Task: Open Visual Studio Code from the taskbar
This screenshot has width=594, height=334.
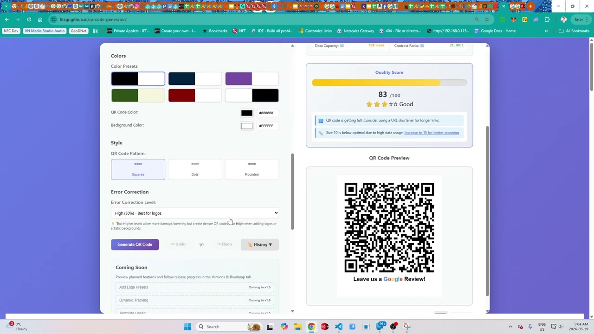Action: click(339, 327)
